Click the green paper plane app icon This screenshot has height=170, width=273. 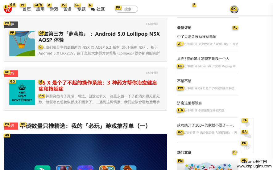tap(42, 168)
